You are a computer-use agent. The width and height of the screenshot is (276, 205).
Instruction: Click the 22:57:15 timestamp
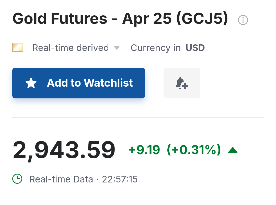pyautogui.click(x=120, y=179)
